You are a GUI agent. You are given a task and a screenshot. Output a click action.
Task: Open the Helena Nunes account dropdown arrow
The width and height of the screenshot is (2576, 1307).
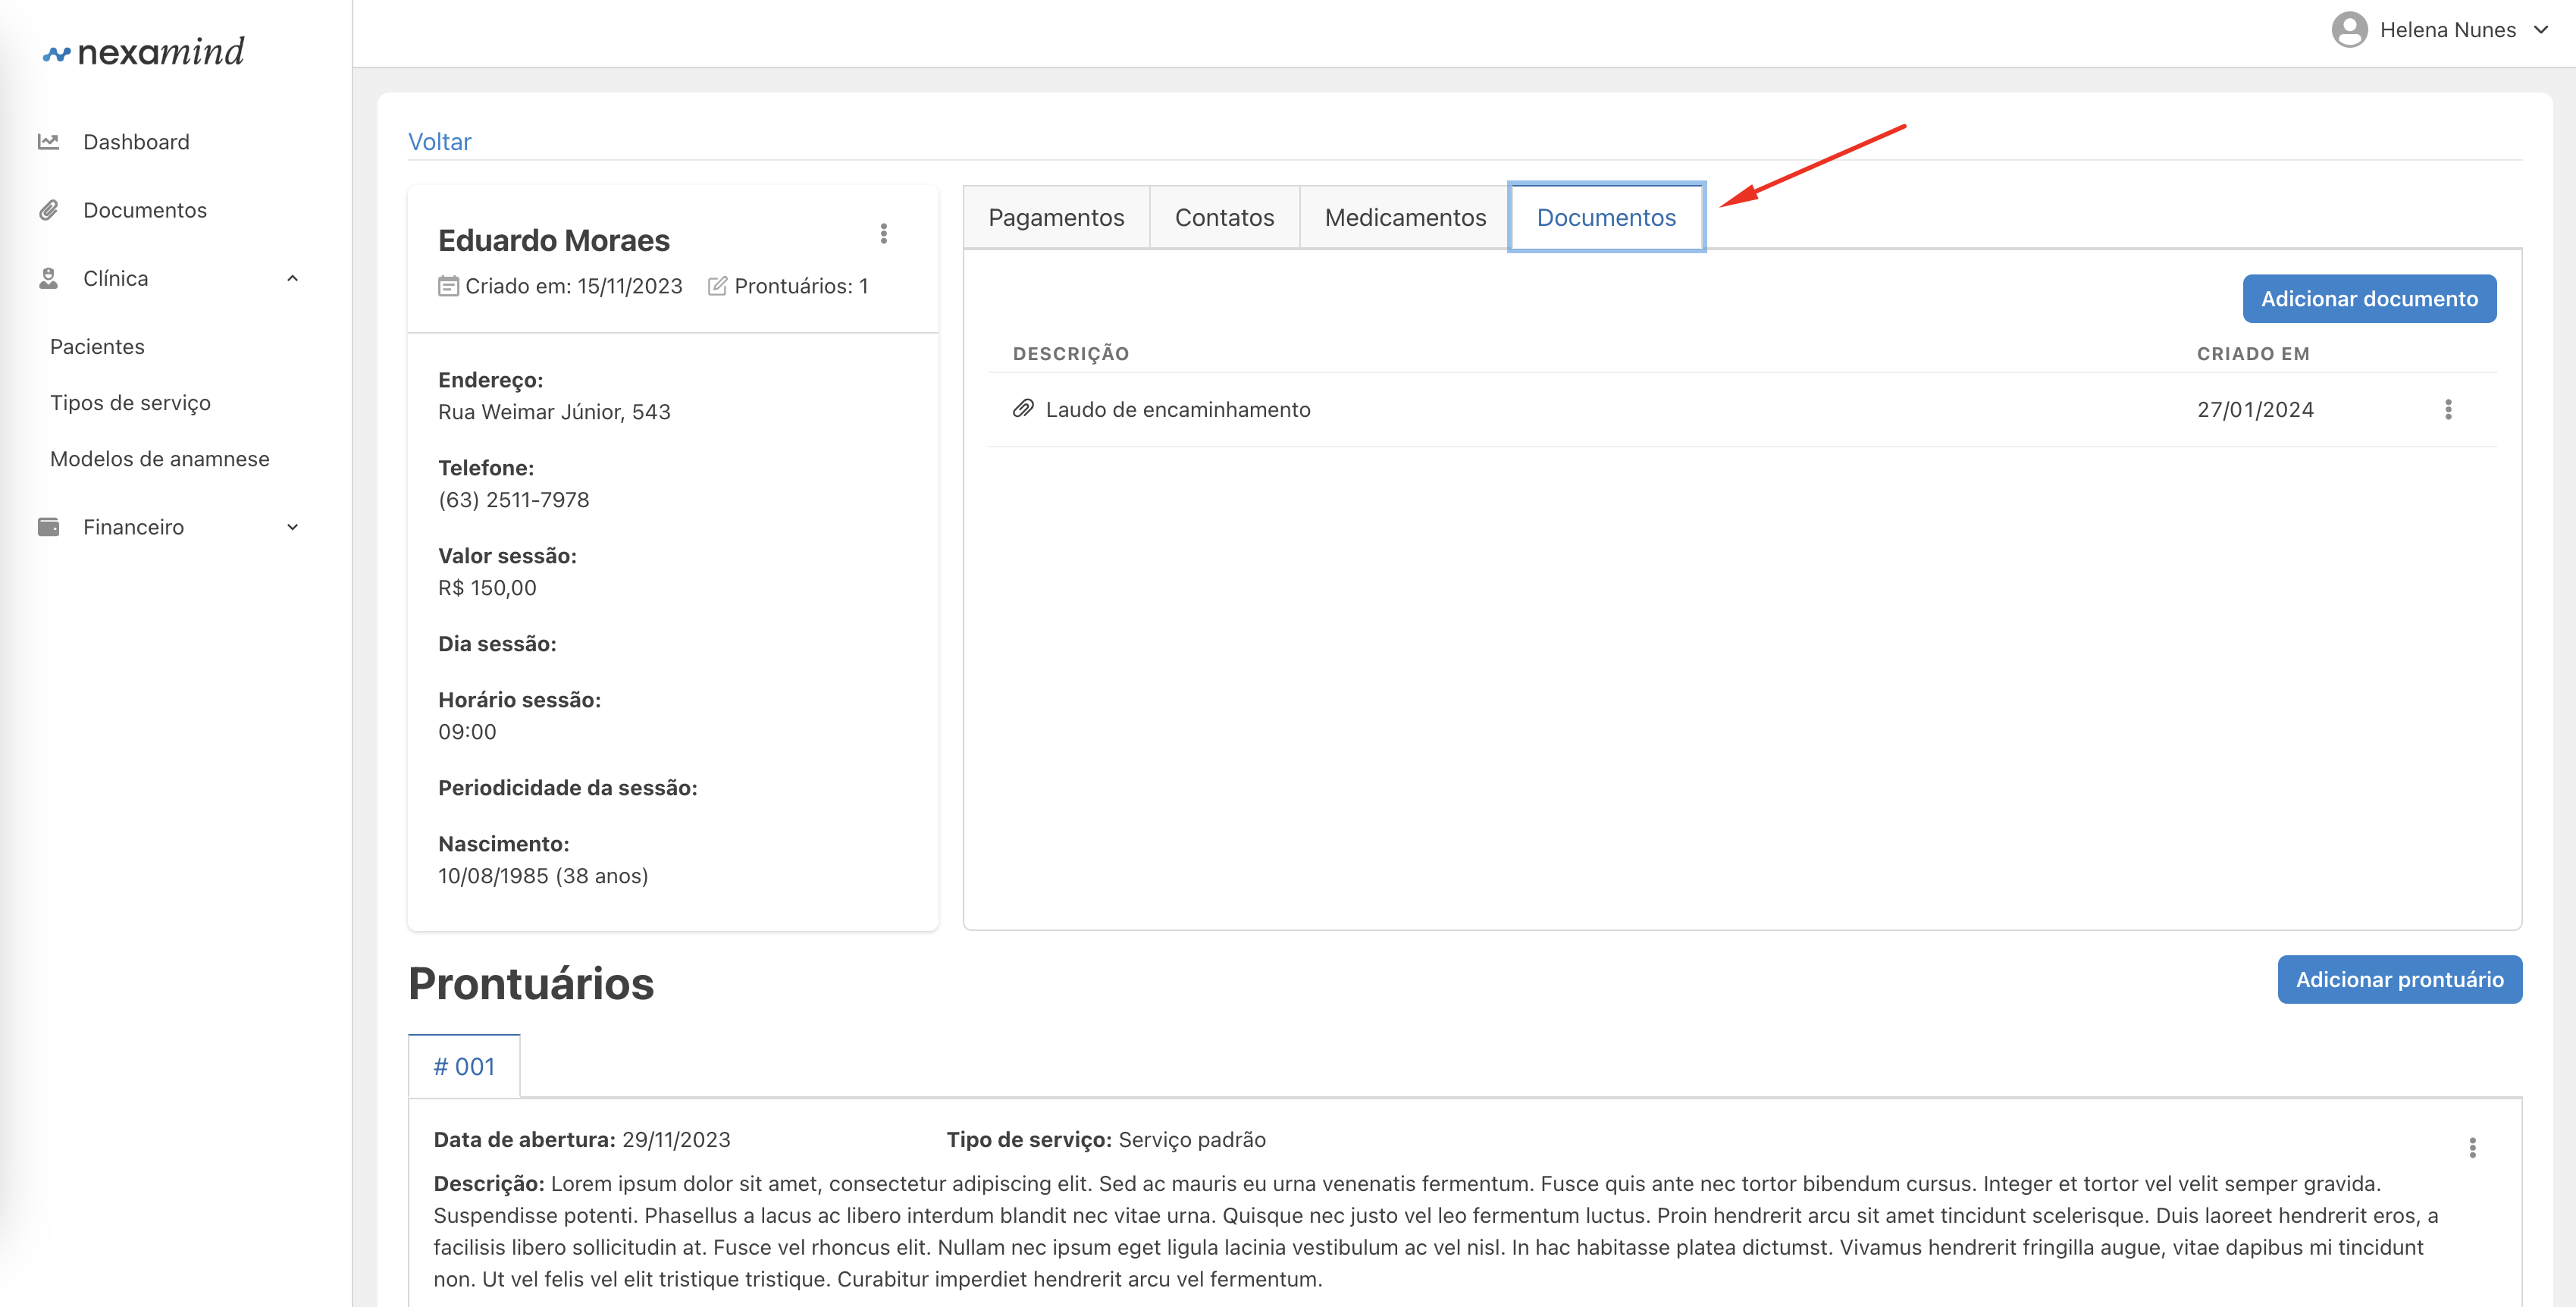pyautogui.click(x=2541, y=30)
